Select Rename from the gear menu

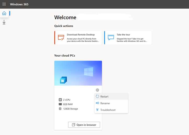(111, 103)
